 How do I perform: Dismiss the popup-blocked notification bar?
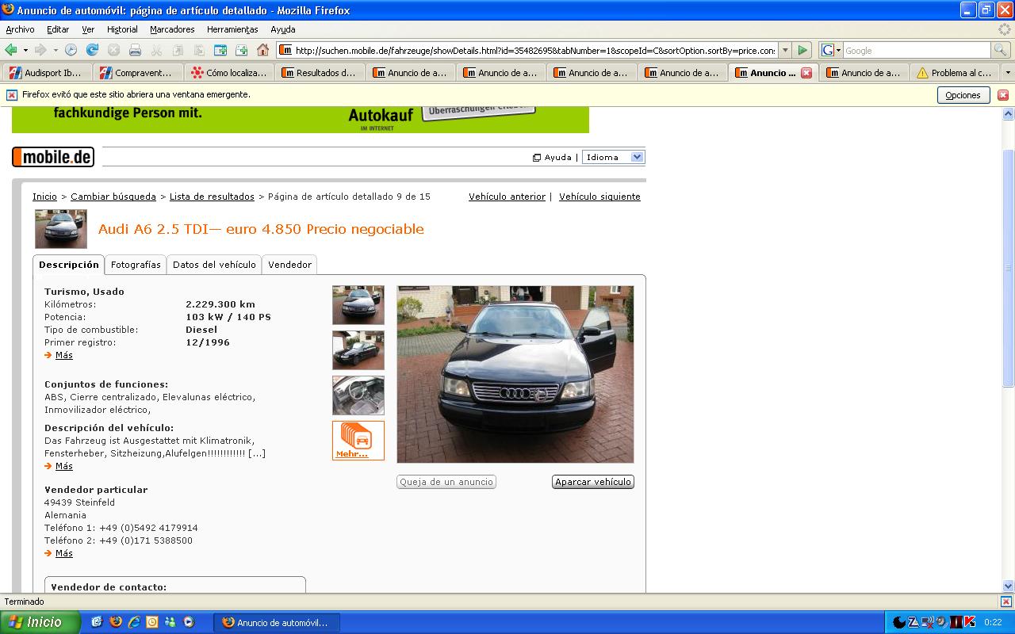1003,95
